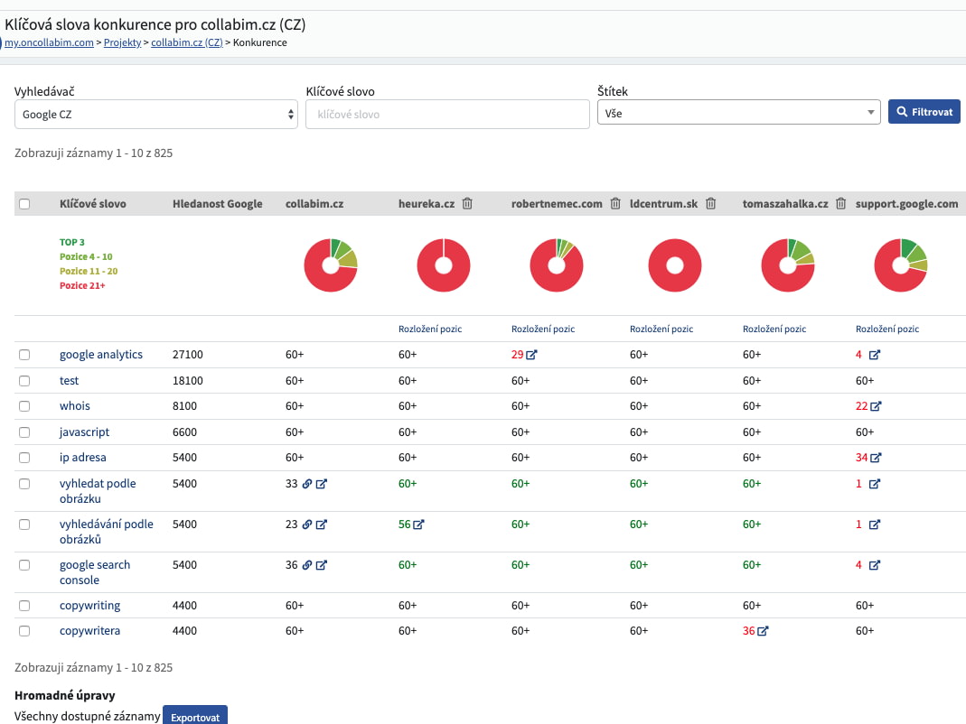Open Rozložení pozic for robertnemec.com

[543, 330]
